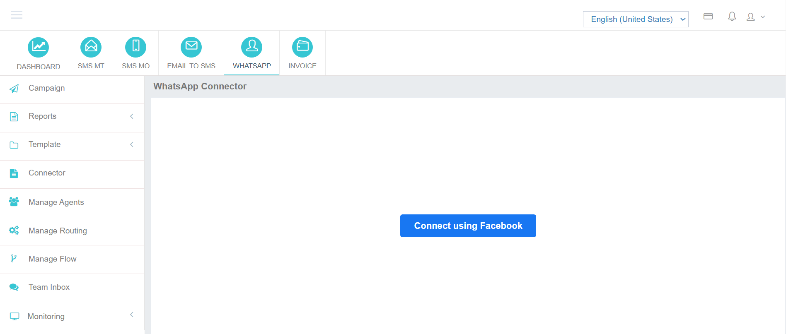Viewport: 786px width, 334px height.
Task: Click the Email to SMS mail icon
Action: 191,47
